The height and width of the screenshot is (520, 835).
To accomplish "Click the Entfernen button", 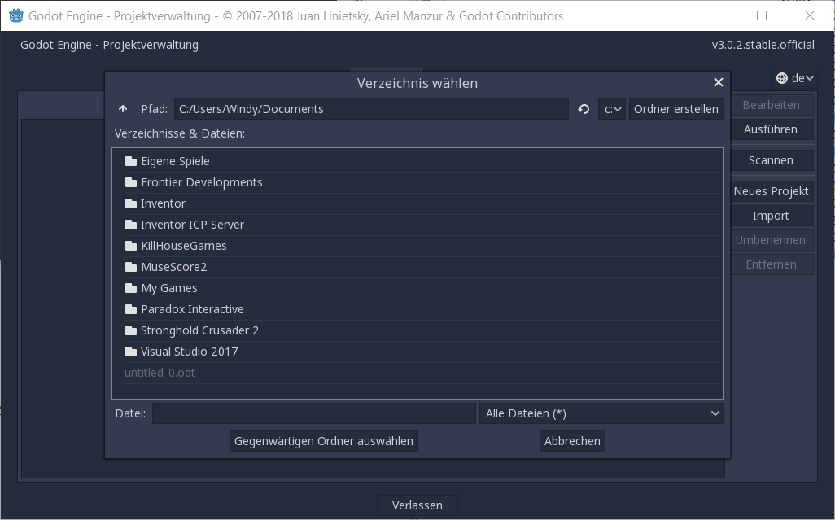I will coord(771,264).
